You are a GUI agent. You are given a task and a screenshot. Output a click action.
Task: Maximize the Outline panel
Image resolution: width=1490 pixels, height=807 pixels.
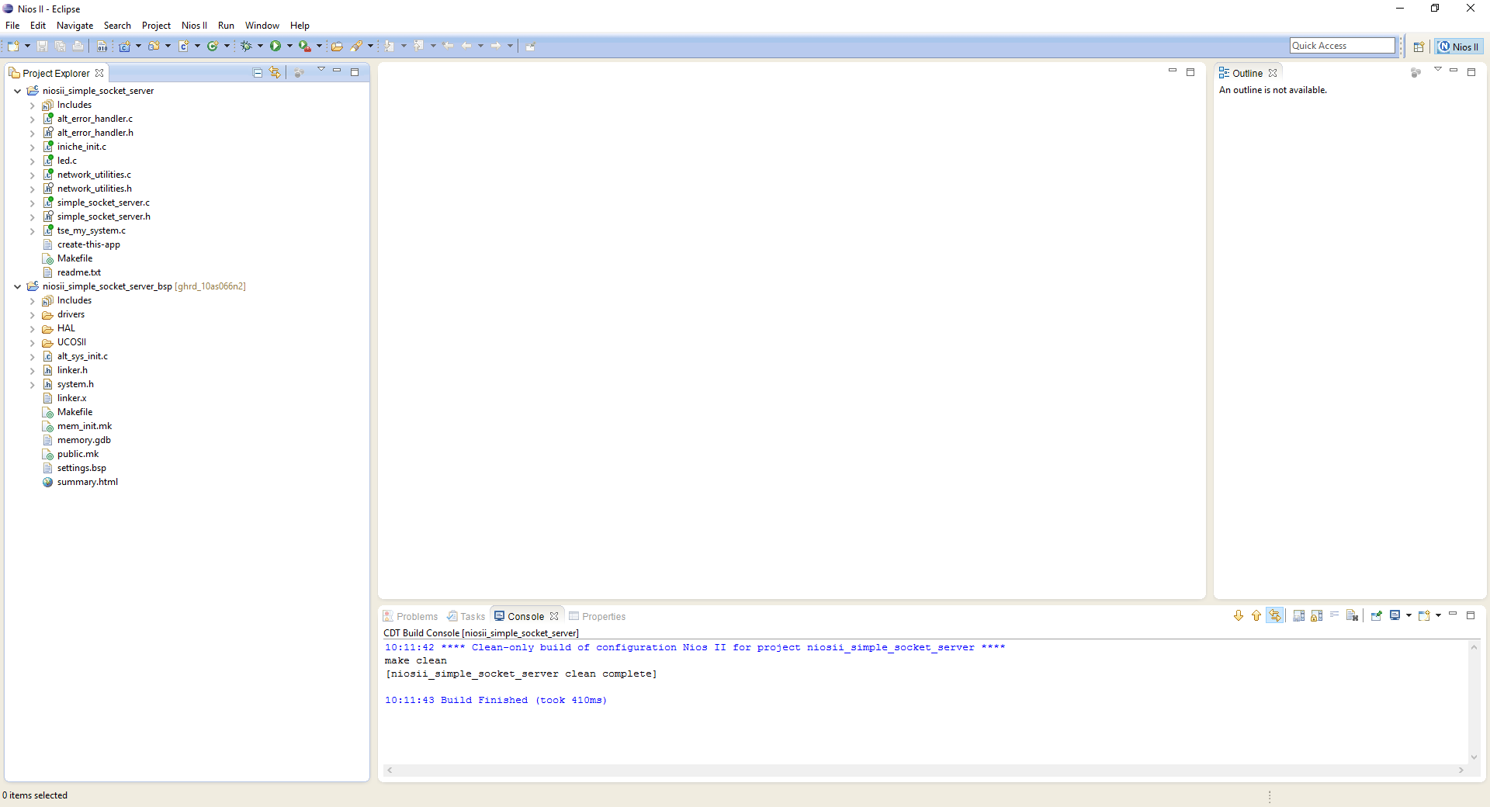coord(1471,72)
